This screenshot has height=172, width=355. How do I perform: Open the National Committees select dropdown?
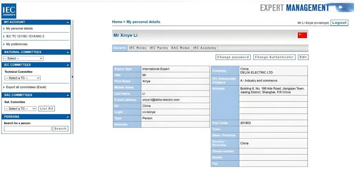23,58
